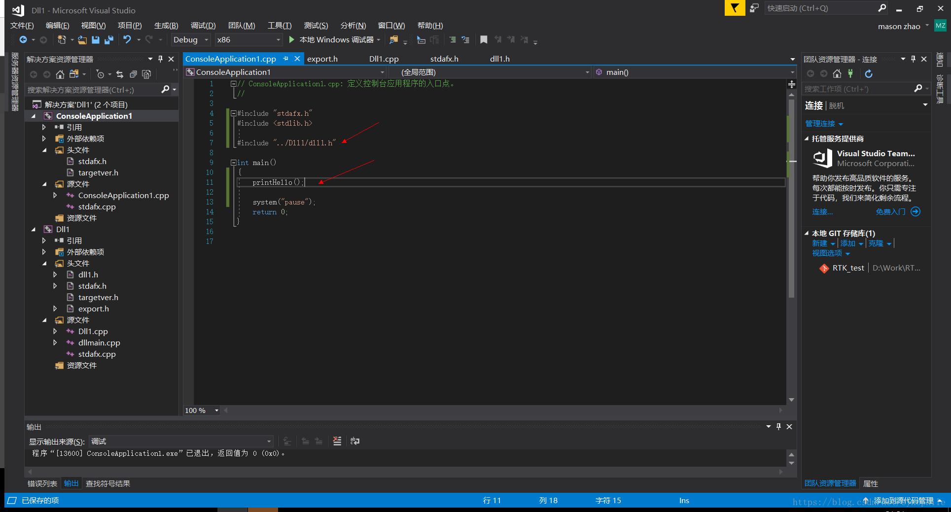
Task: Toggle a bookmark on the current line
Action: (484, 40)
